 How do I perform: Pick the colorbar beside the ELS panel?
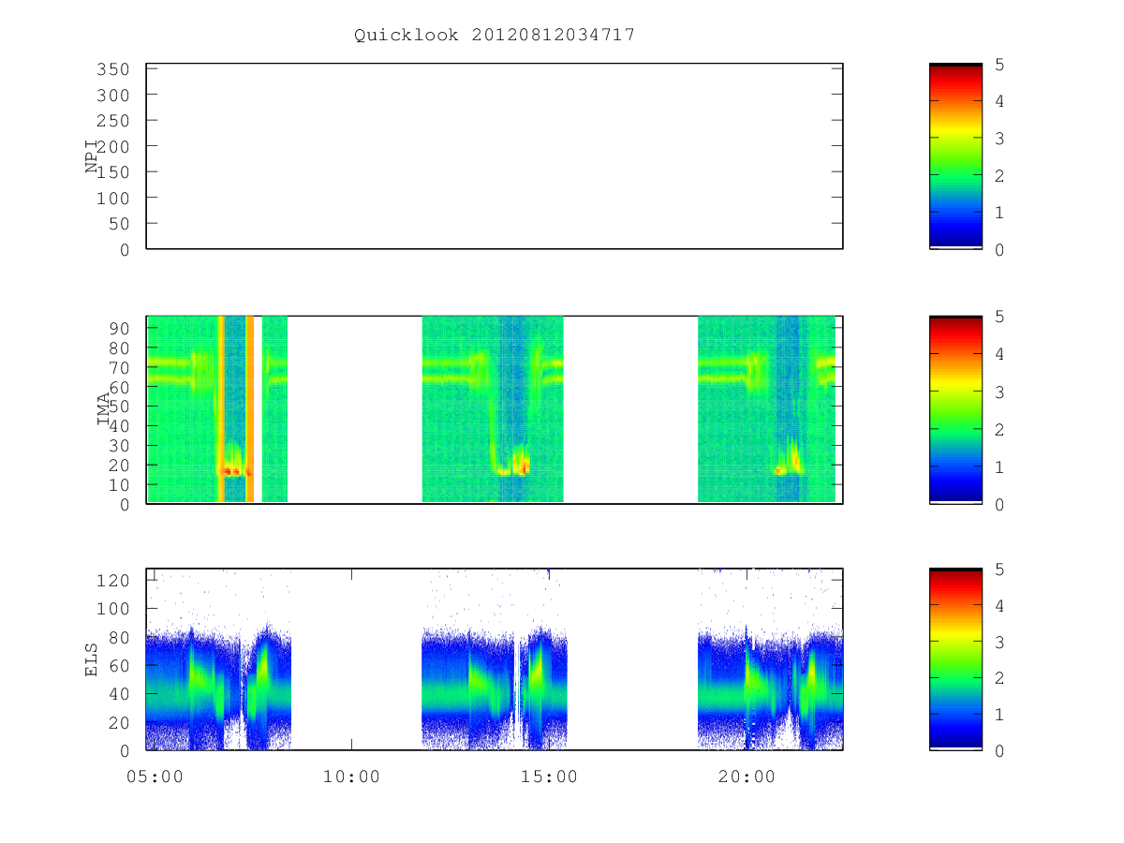[955, 659]
